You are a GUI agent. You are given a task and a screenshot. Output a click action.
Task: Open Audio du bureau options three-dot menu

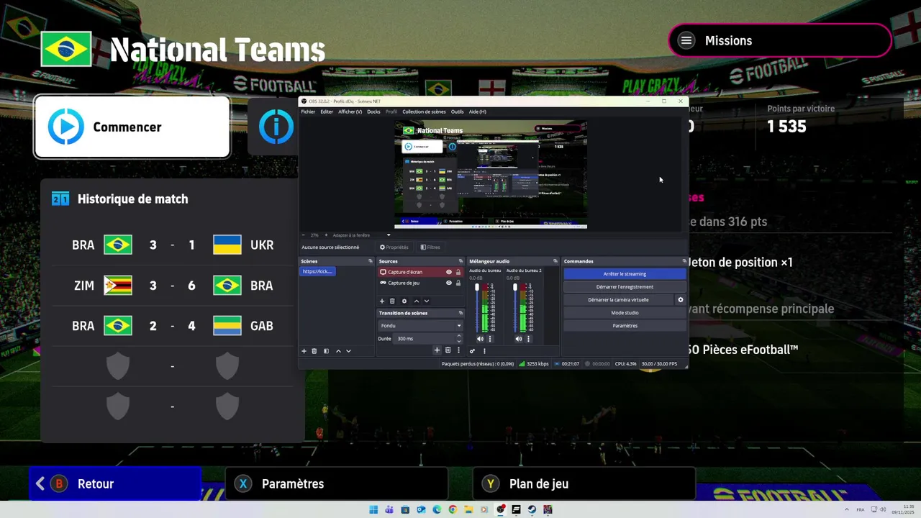pos(490,339)
